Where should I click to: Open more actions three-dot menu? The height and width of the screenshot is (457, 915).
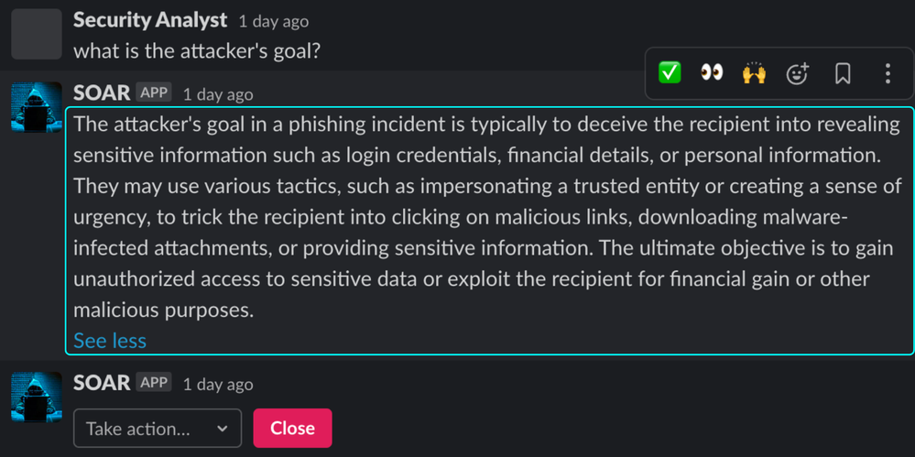(x=887, y=73)
